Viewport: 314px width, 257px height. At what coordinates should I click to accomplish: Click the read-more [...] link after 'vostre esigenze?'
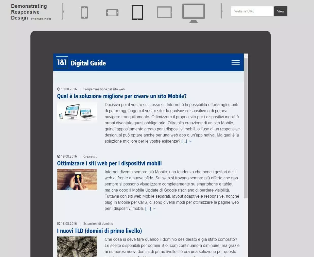point(184,141)
